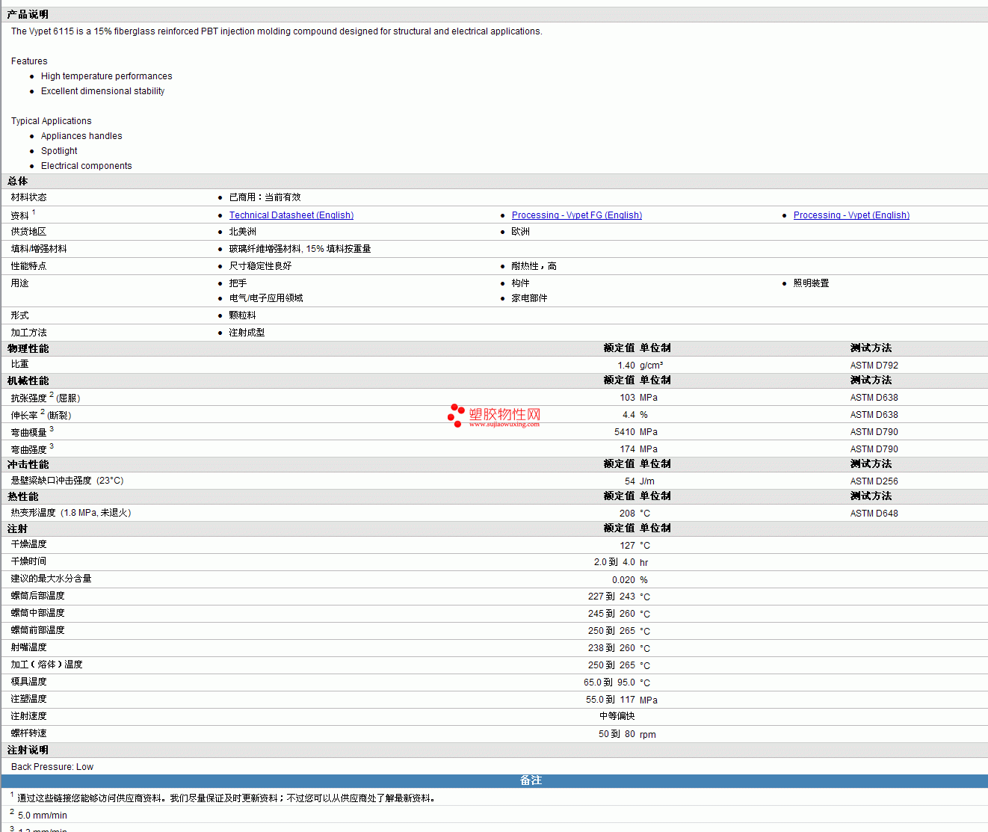Viewport: 988px width, 832px height.
Task: Click the 家电部件 usage entry
Action: point(530,298)
